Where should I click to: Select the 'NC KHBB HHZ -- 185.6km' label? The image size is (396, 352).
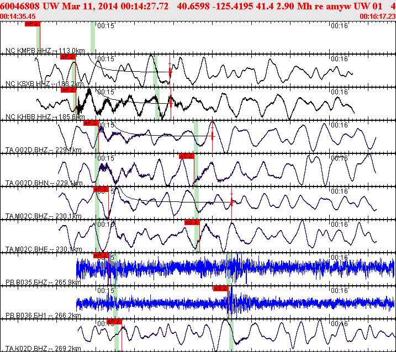45,117
